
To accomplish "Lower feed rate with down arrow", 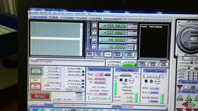I will click(121, 80).
